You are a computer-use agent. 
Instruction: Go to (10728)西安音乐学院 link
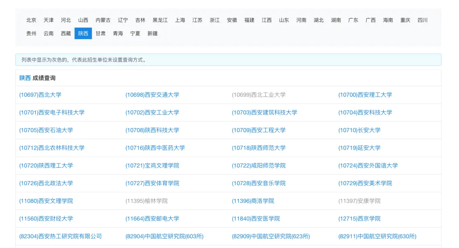[x=258, y=183]
